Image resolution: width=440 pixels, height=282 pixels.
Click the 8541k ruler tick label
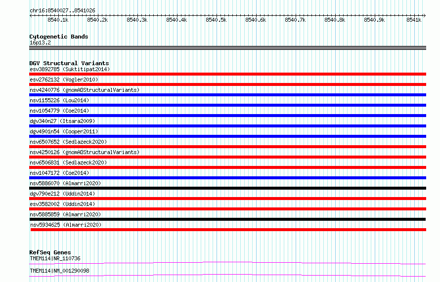(x=414, y=20)
